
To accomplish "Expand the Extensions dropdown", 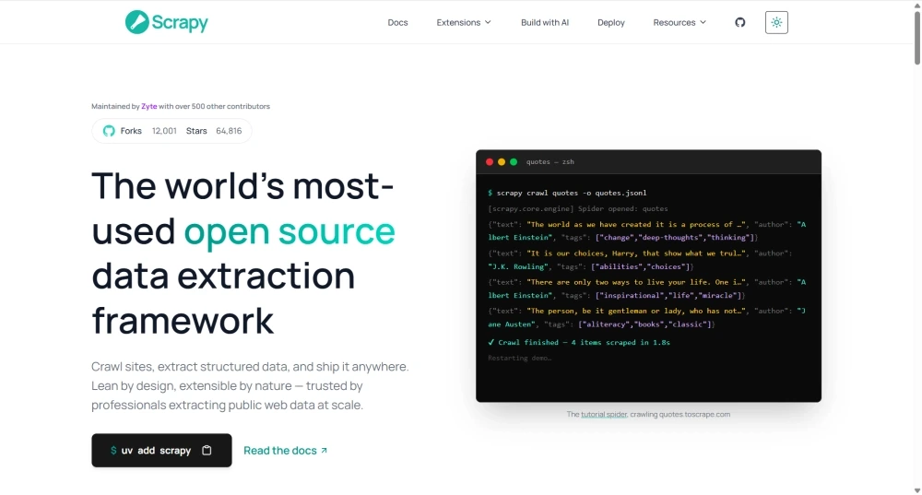I will pyautogui.click(x=464, y=22).
